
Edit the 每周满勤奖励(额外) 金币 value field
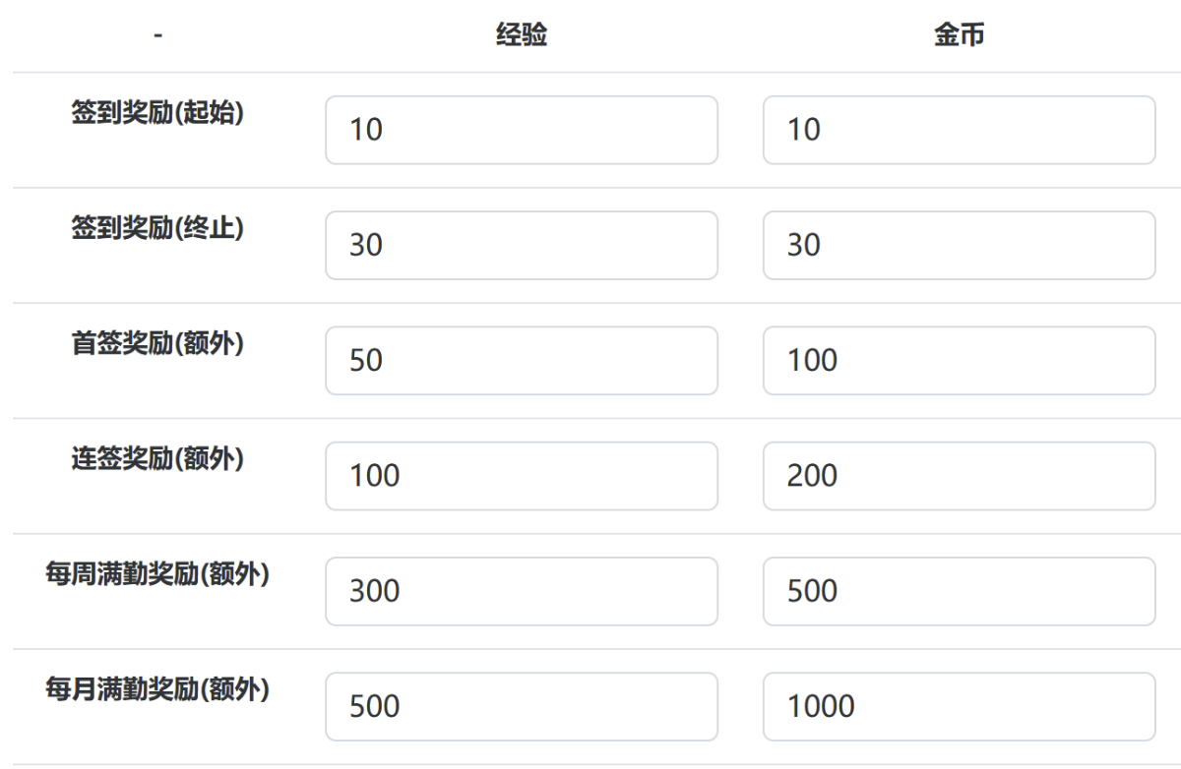(959, 591)
